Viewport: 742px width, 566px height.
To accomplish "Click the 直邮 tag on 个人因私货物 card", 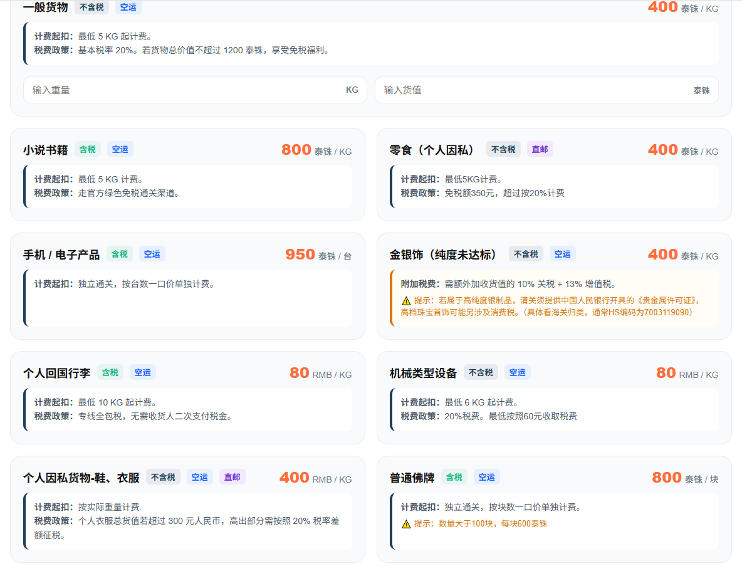I will click(x=233, y=477).
